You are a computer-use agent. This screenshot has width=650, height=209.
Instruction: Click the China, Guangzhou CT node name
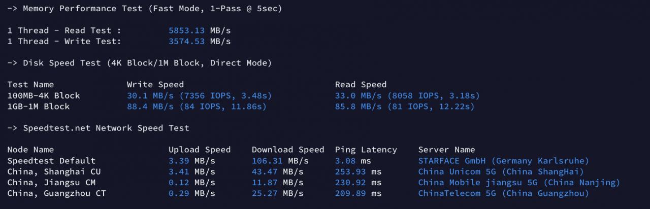[56, 193]
